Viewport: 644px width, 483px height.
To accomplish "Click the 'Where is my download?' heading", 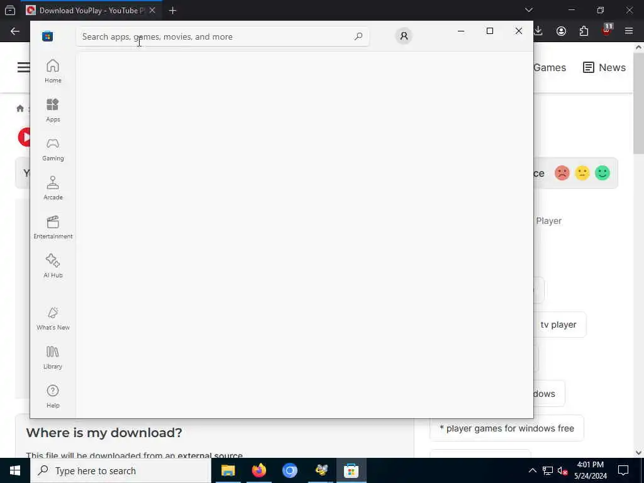I will click(104, 433).
